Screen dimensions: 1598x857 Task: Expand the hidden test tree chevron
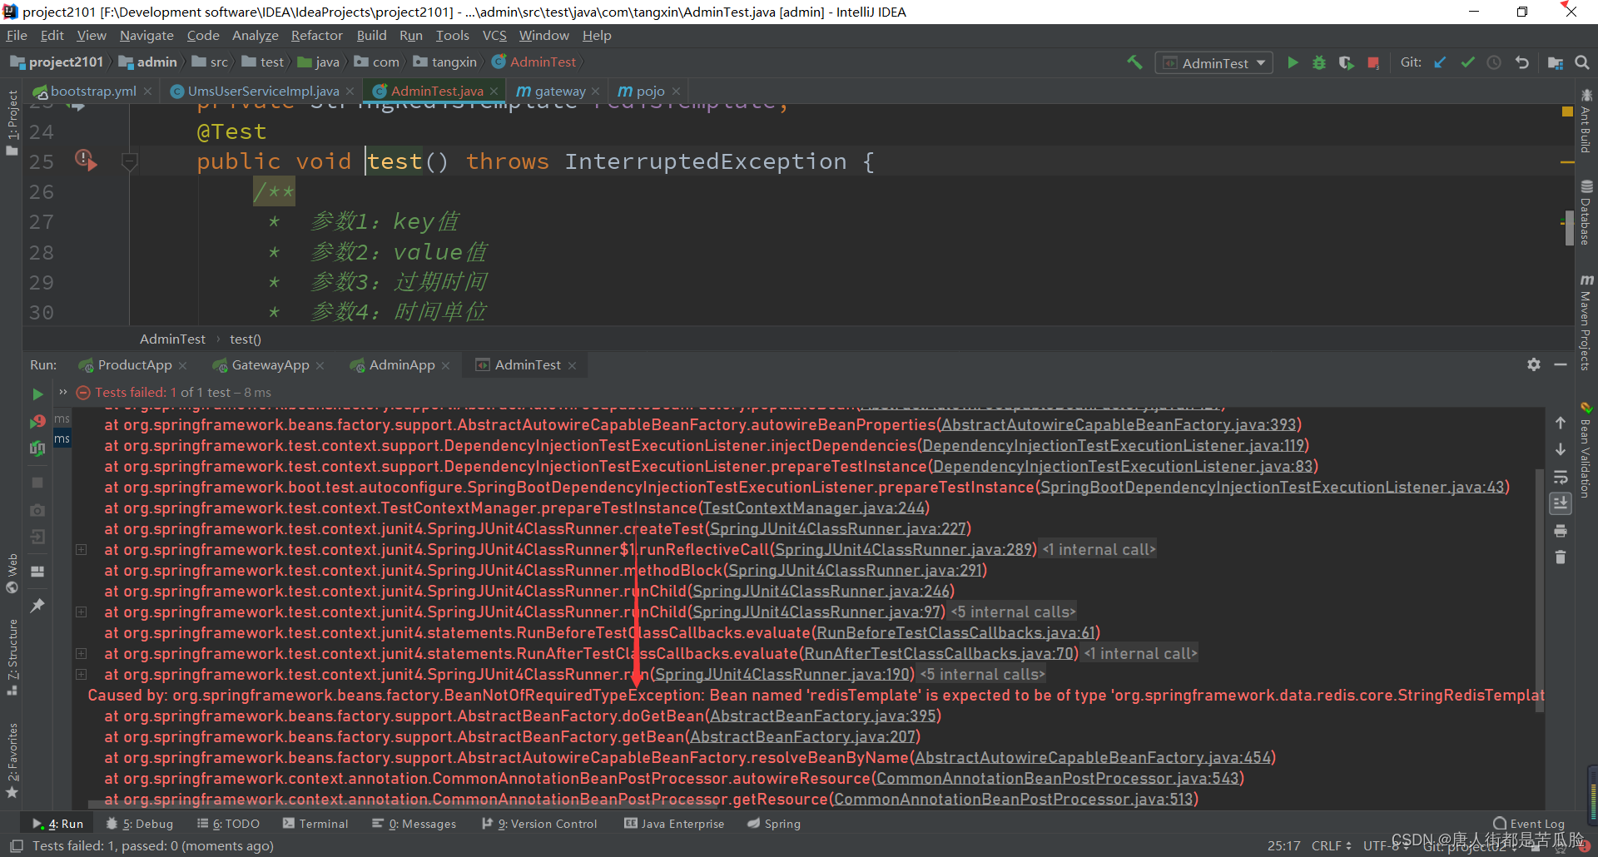coord(62,392)
